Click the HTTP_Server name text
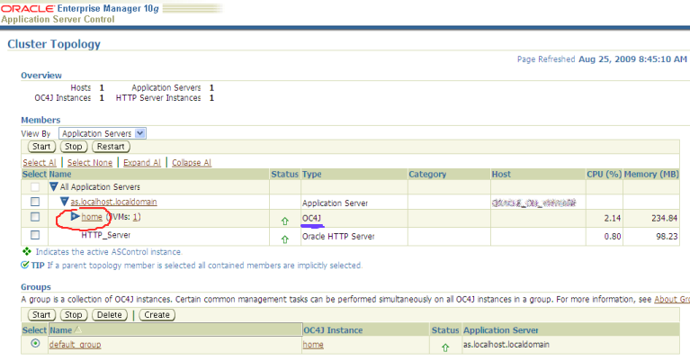690x361 pixels. pos(105,235)
